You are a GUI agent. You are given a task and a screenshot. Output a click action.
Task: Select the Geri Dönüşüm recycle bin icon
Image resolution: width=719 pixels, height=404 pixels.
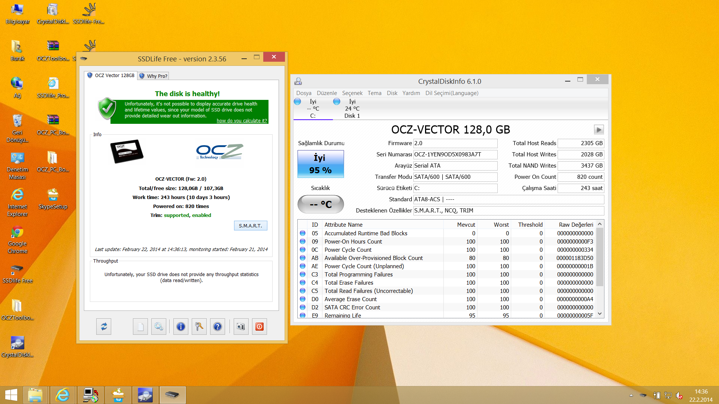click(17, 128)
